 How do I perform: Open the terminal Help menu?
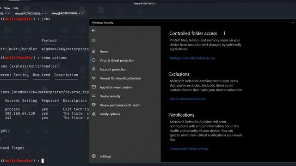(x=15, y=8)
